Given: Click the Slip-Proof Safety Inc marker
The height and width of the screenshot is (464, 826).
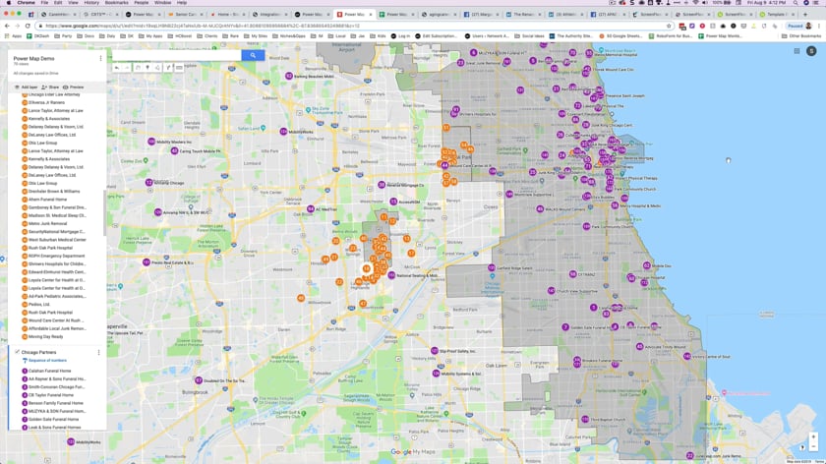Looking at the screenshot, I should (x=434, y=351).
